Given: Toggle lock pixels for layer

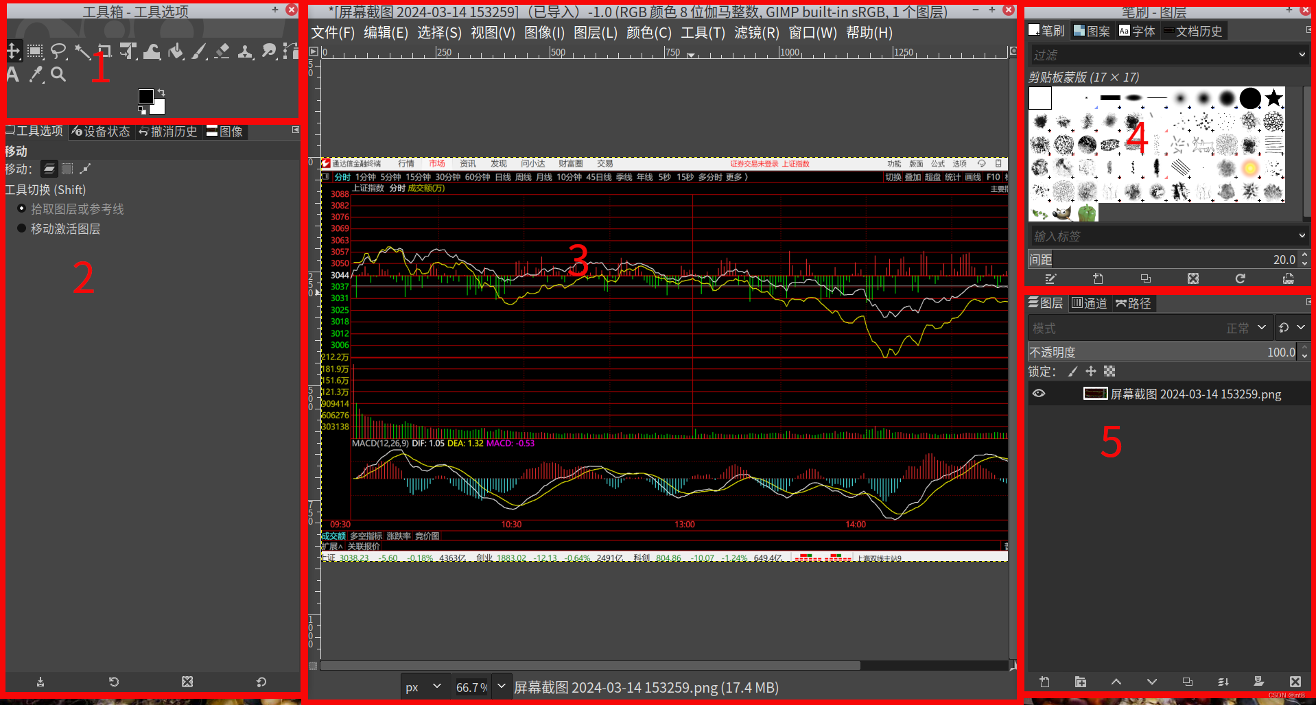Looking at the screenshot, I should click(x=1072, y=372).
